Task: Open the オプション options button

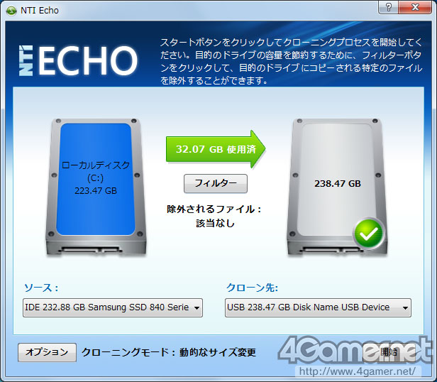Action: (x=47, y=352)
